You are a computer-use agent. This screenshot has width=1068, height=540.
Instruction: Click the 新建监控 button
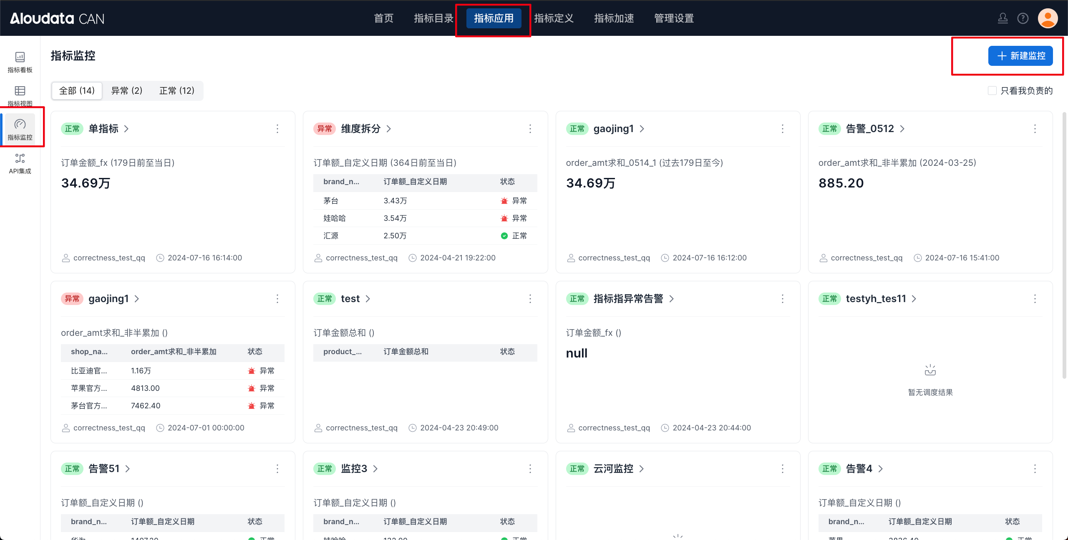click(x=1020, y=56)
